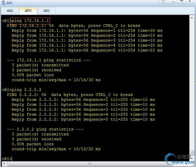
Task: Minimize the AR1 window
Action: pyautogui.click(x=173, y=2)
